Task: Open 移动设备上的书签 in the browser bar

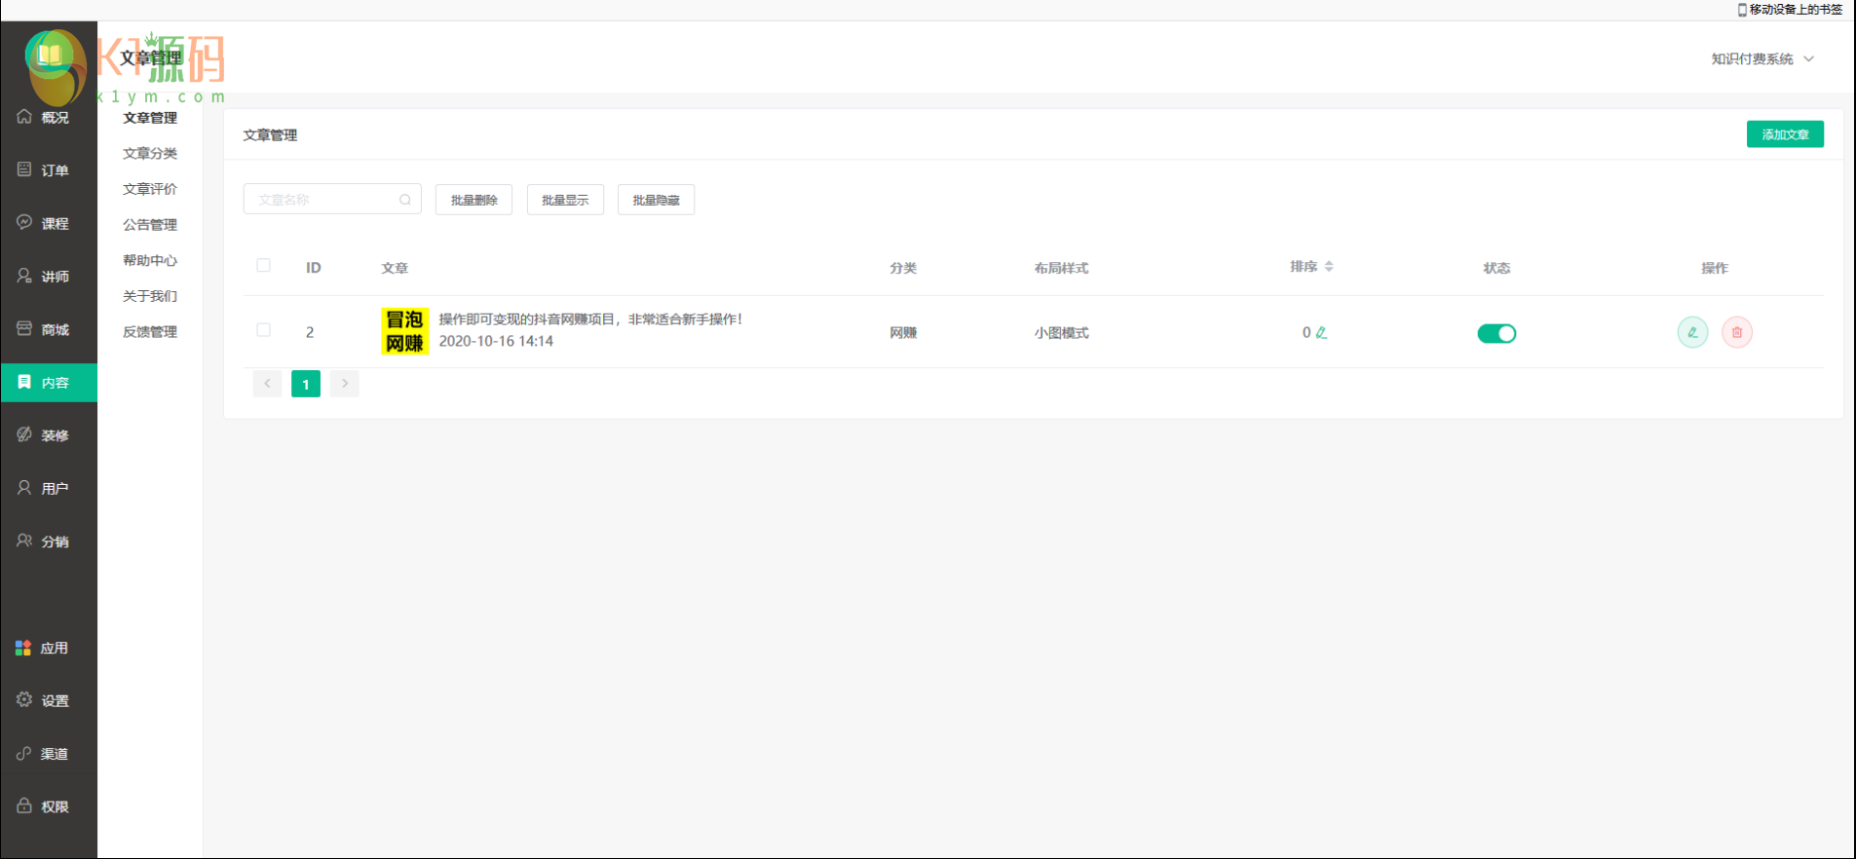Action: [1790, 10]
